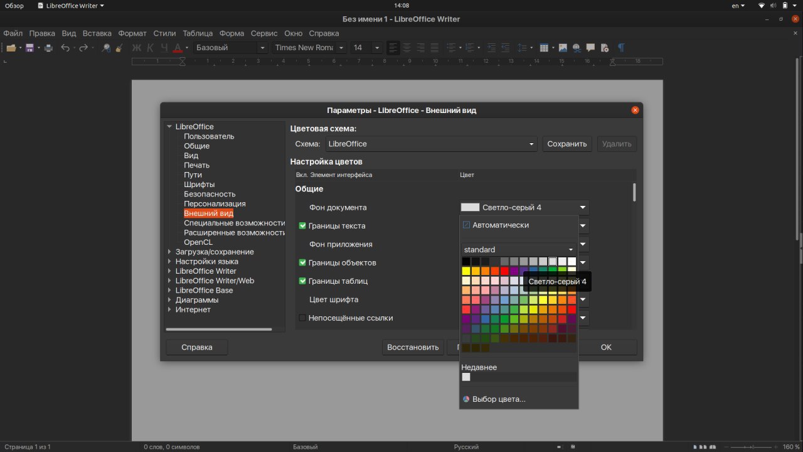The image size is (803, 452).
Task: Click the en keyboard layout indicator
Action: [x=738, y=6]
